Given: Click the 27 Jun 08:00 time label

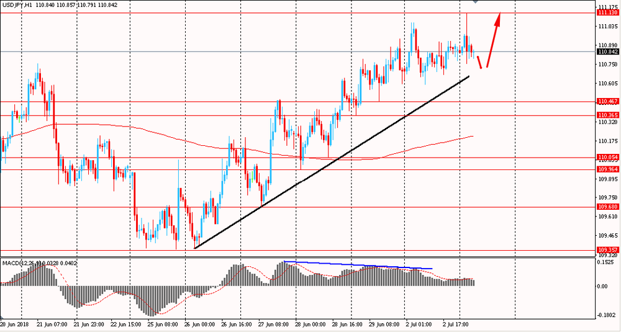Looking at the screenshot, I should [273, 324].
